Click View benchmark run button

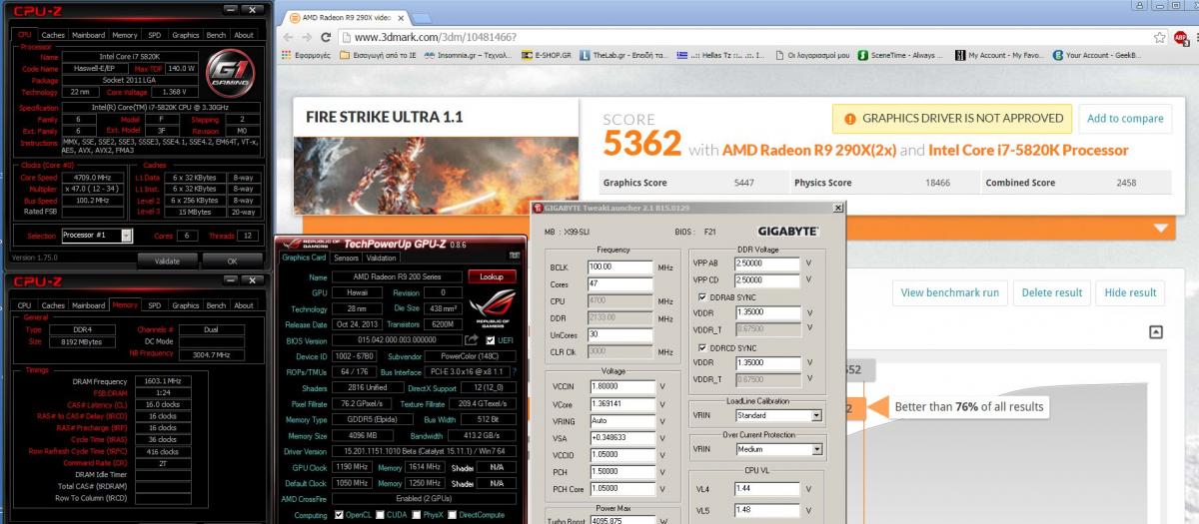pyautogui.click(x=949, y=292)
